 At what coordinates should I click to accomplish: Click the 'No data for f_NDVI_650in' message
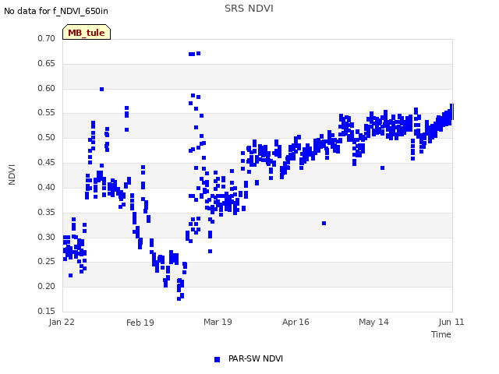coord(56,11)
